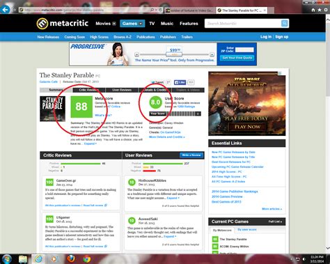330x264 pixels.
Task: Select the Details & Credits tab
Action: coord(155,90)
